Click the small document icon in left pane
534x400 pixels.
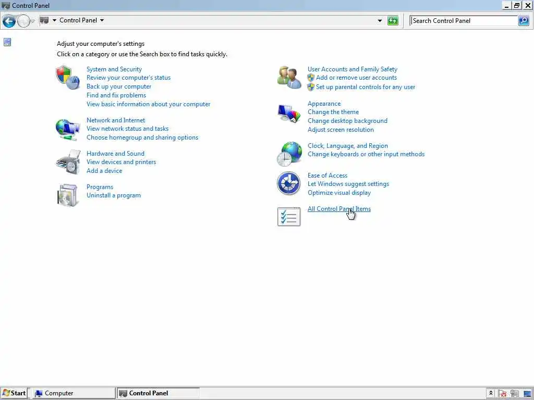7,42
